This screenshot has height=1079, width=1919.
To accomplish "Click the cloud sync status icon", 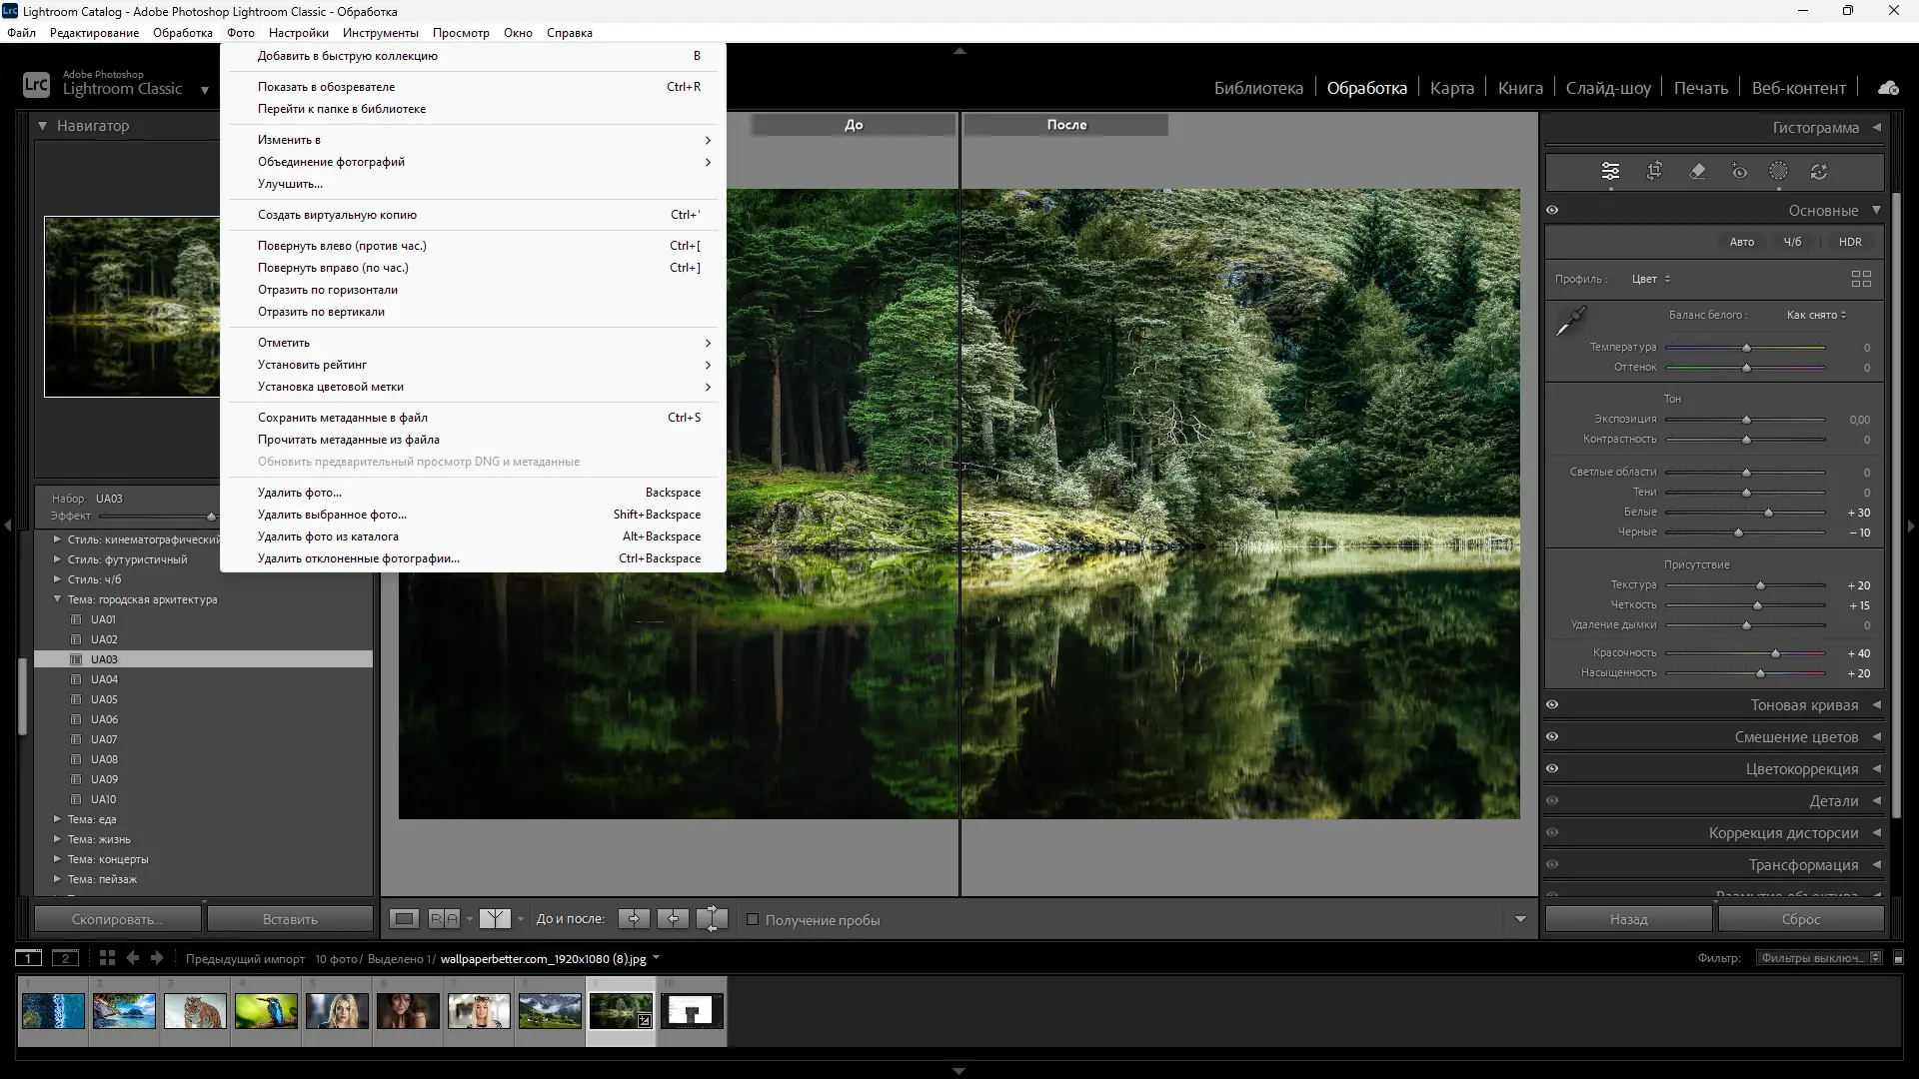I will click(1888, 88).
